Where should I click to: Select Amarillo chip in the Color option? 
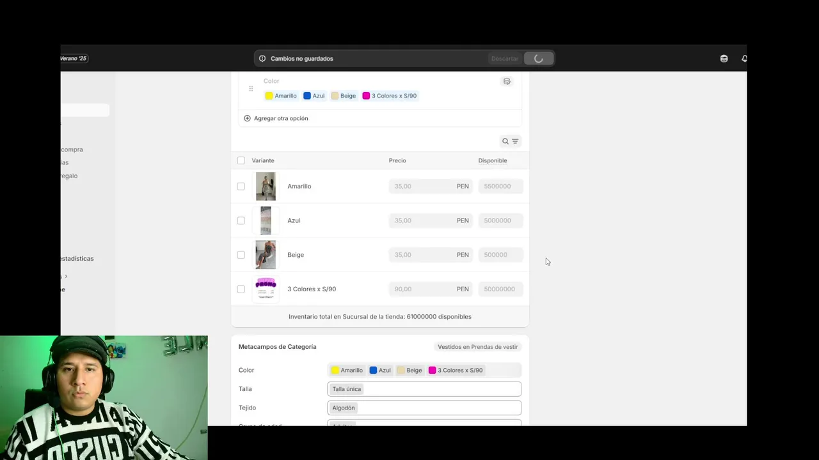pos(281,96)
